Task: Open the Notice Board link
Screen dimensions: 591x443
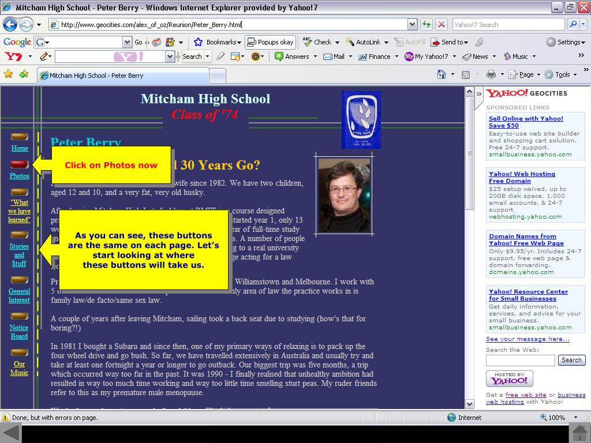Action: (19, 332)
